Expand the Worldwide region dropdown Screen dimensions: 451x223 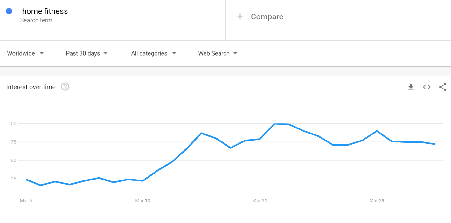[x=25, y=53]
